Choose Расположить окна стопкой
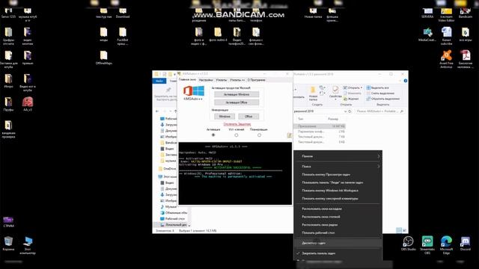Screen dimensions: 479x269 [x=338, y=217]
